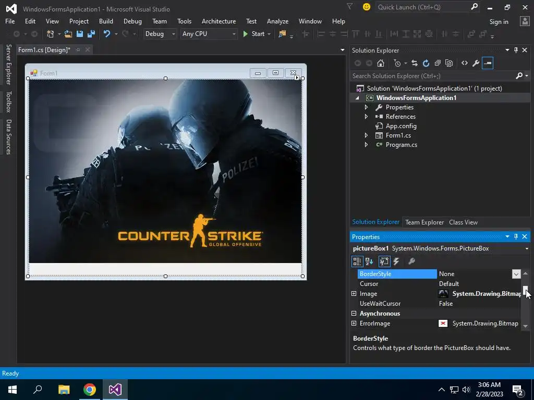This screenshot has width=534, height=400.
Task: Expand the Image property
Action: pyautogui.click(x=354, y=294)
